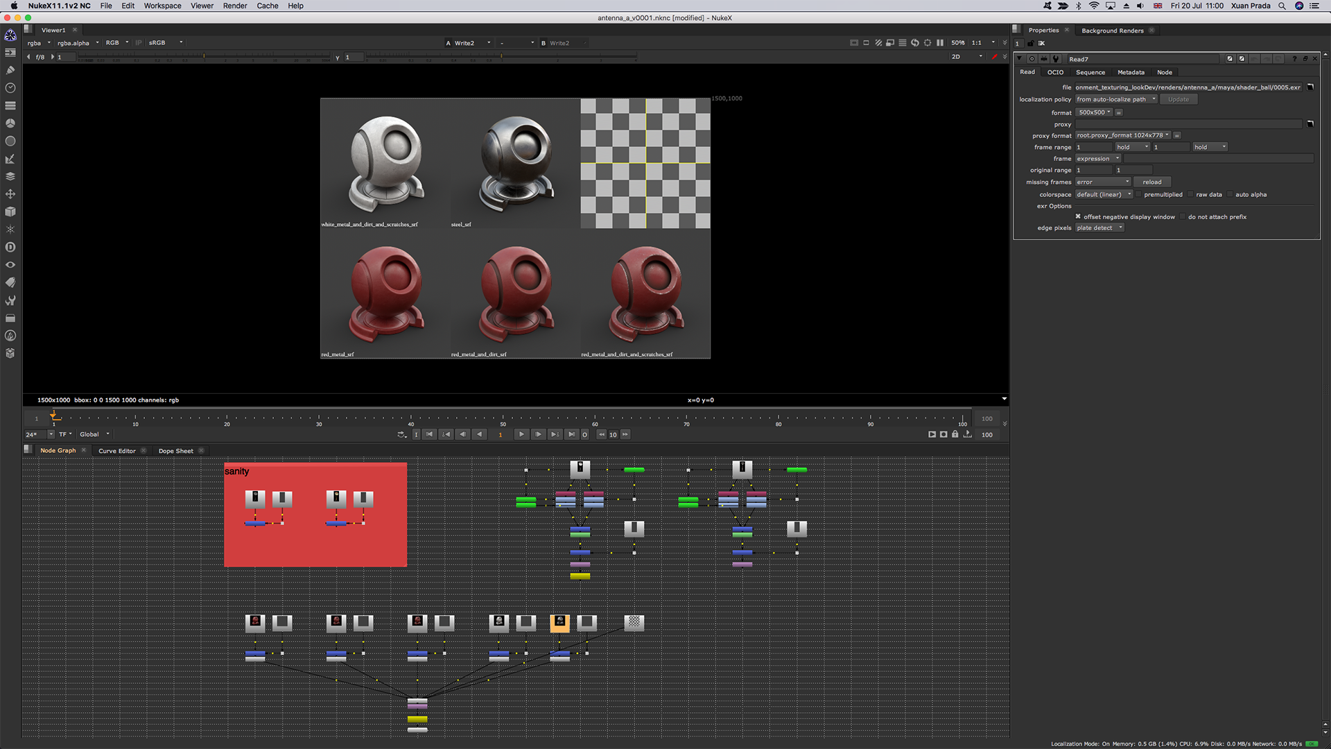Open the rgba.alpha channel dropdown

coord(78,43)
